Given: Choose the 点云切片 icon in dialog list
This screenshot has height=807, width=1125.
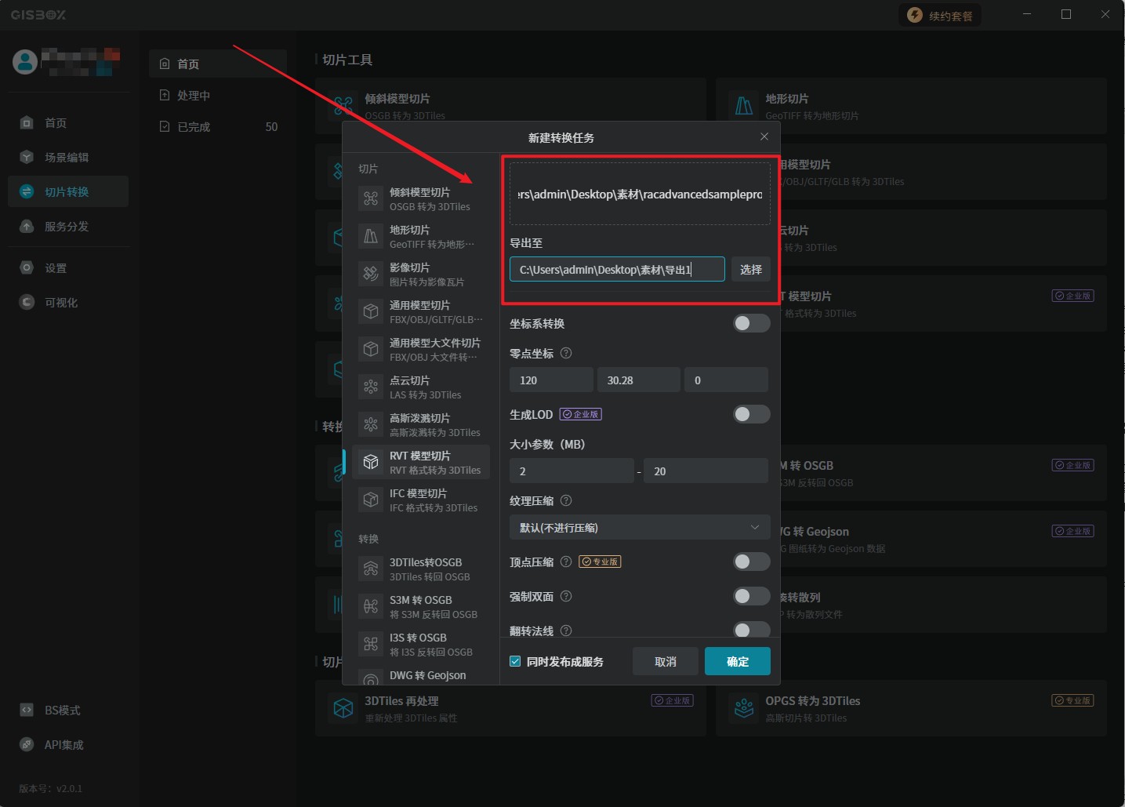Looking at the screenshot, I should point(371,387).
